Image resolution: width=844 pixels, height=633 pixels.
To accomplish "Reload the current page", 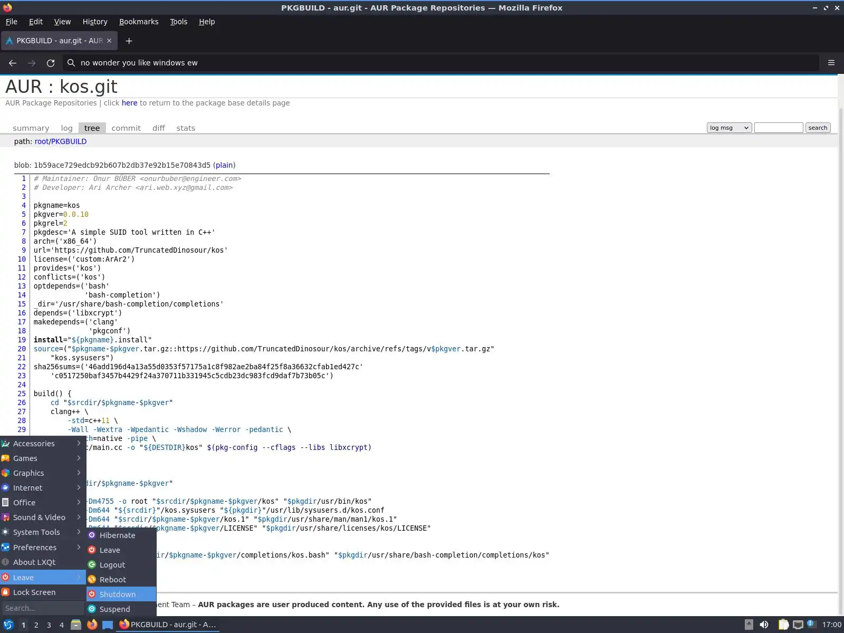I will point(51,63).
